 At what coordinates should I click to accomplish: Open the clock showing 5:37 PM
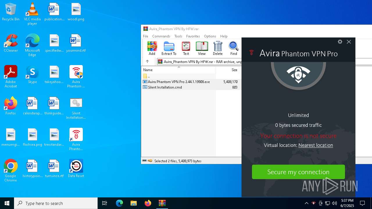pyautogui.click(x=347, y=203)
